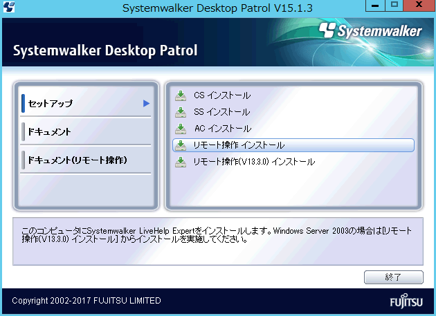Maximize the Systemwalker Desktop Patrol window
Screen dimensions: 436x316
[394, 6]
